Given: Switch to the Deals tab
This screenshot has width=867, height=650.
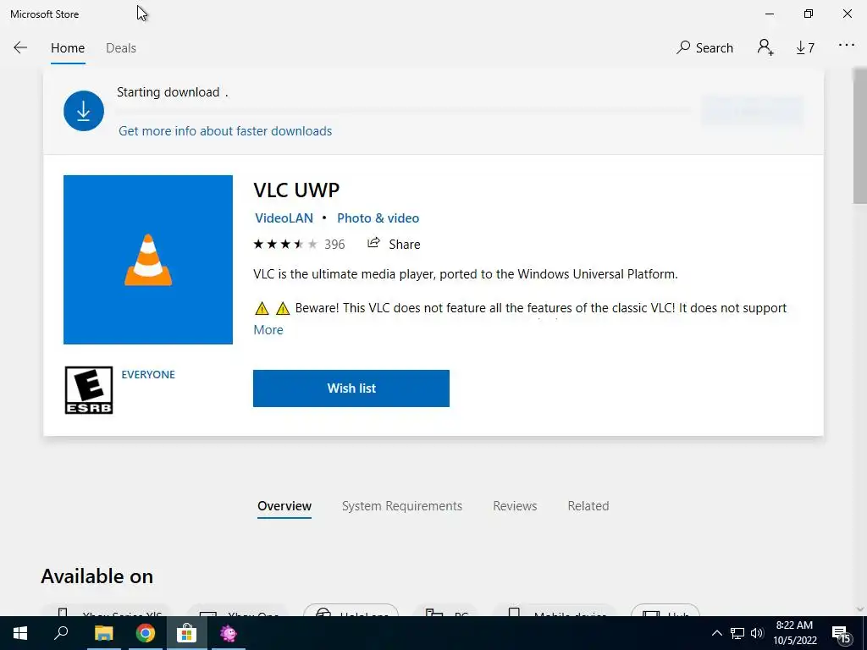Looking at the screenshot, I should 120,48.
